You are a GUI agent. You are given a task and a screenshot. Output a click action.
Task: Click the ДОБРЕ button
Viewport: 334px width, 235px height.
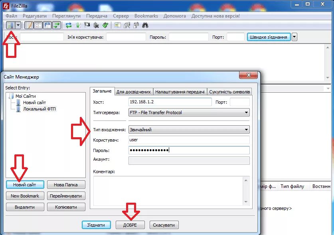pyautogui.click(x=130, y=225)
